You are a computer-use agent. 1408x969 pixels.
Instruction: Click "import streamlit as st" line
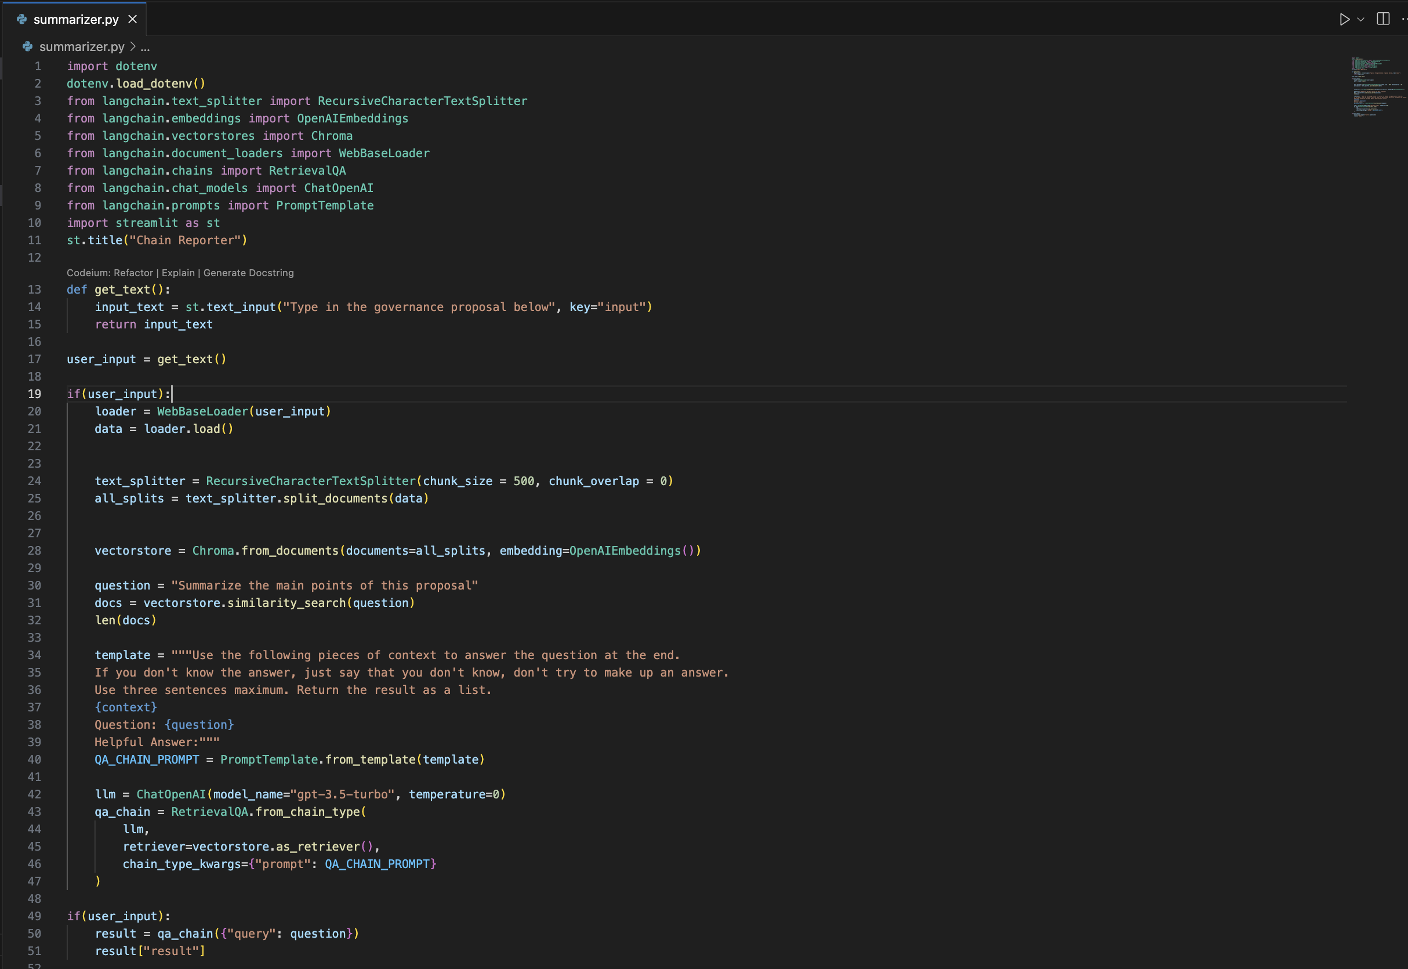[x=143, y=223]
